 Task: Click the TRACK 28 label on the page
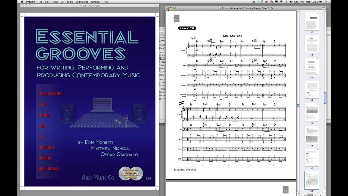pos(187,28)
